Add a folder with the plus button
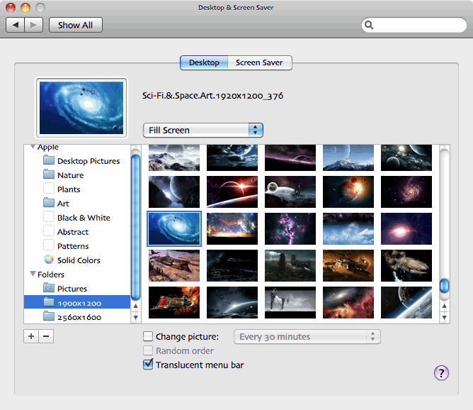 (x=31, y=336)
